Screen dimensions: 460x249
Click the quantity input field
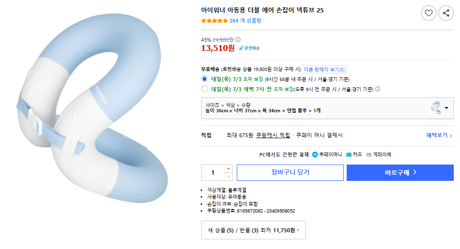click(x=213, y=173)
